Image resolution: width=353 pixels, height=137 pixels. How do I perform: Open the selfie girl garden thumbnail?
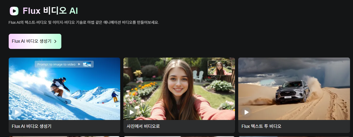(179, 89)
